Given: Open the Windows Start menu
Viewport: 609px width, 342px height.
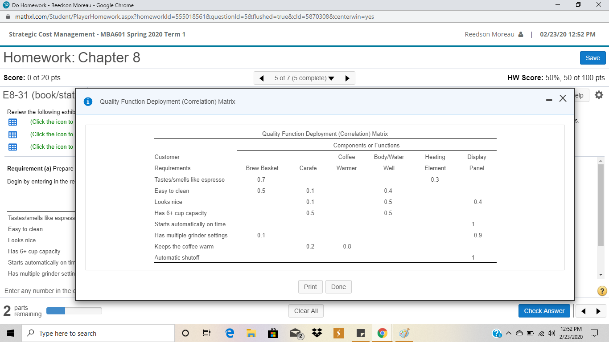Looking at the screenshot, I should point(11,333).
